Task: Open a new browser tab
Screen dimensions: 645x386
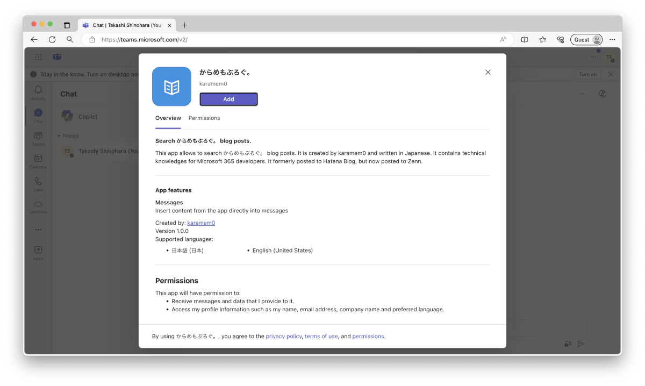Action: pyautogui.click(x=184, y=25)
